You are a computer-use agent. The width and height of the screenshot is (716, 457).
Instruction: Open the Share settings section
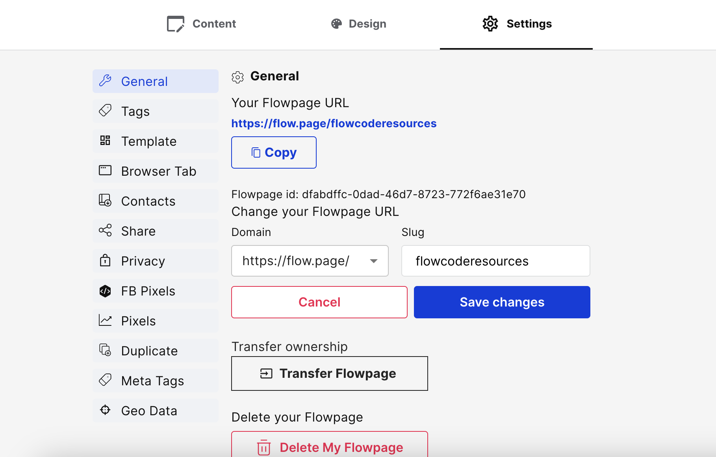pyautogui.click(x=156, y=231)
